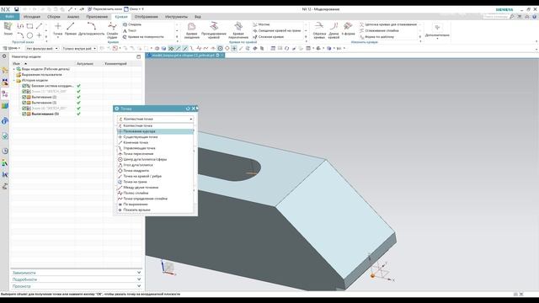Image resolution: width=539 pixels, height=303 pixels.
Task: Select Центр дуги/эллипса/сферы point type
Action: 155,159
